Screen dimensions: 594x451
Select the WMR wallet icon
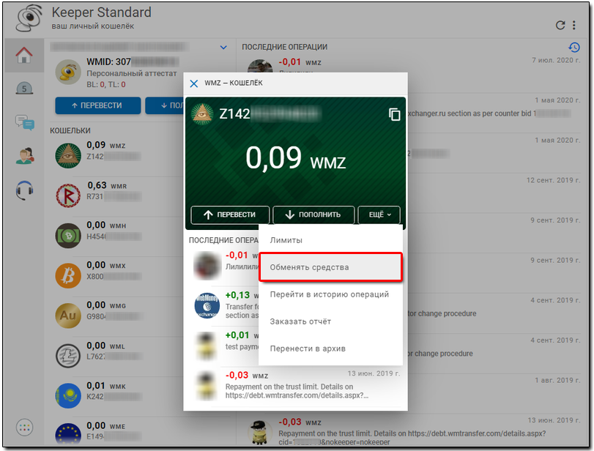pyautogui.click(x=68, y=195)
